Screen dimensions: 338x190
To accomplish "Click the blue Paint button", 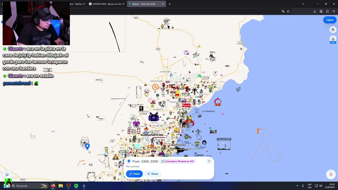I will tap(134, 174).
